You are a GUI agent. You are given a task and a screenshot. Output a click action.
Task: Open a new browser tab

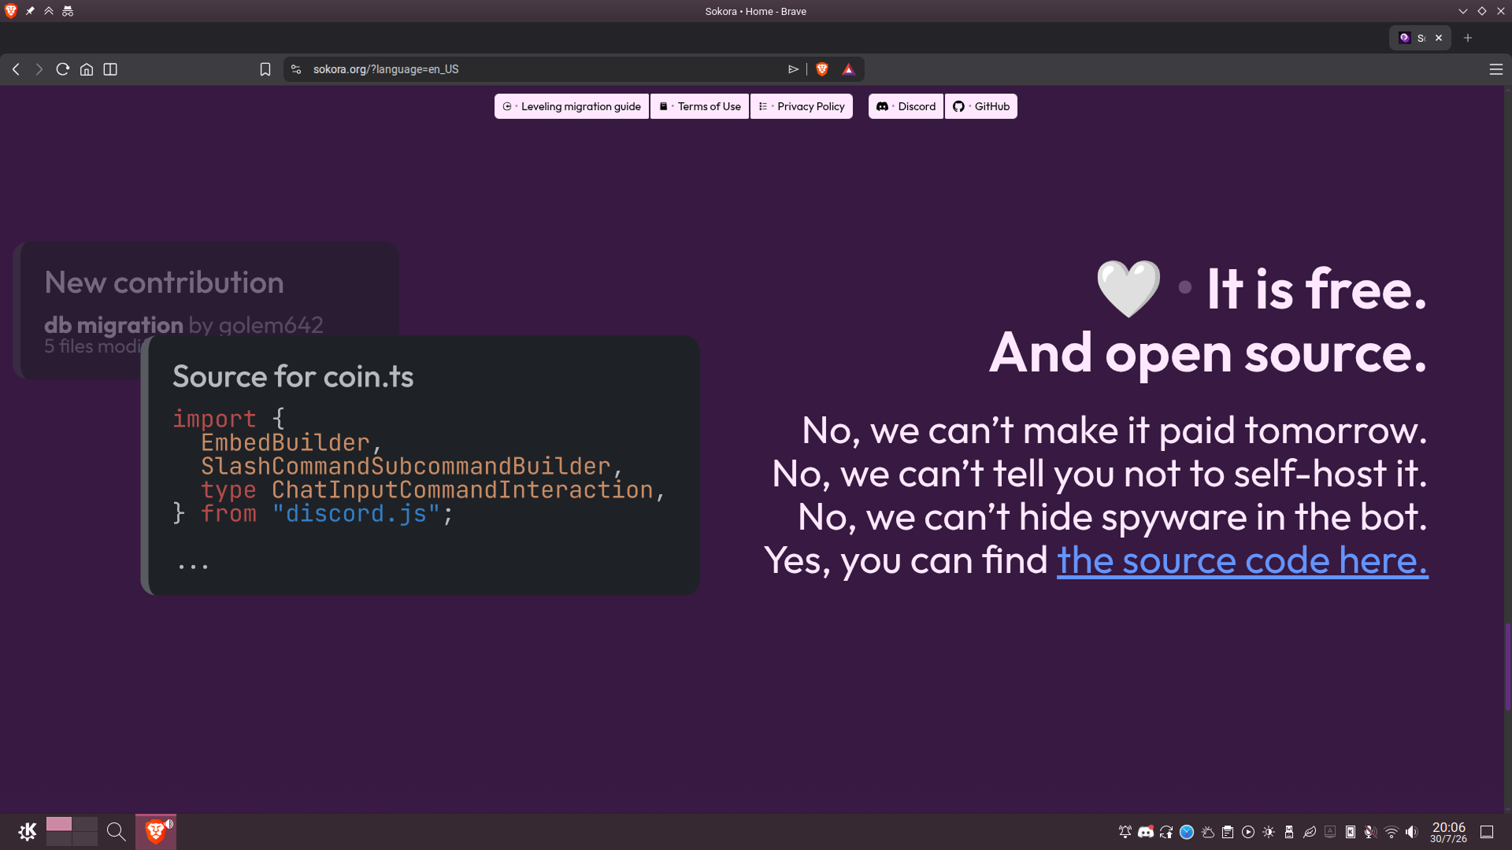[1468, 38]
